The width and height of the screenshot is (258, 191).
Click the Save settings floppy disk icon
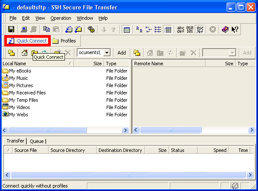pos(11,30)
